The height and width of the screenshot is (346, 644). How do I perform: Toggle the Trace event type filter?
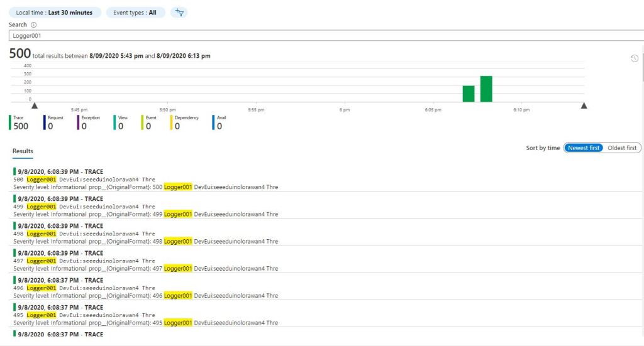20,122
